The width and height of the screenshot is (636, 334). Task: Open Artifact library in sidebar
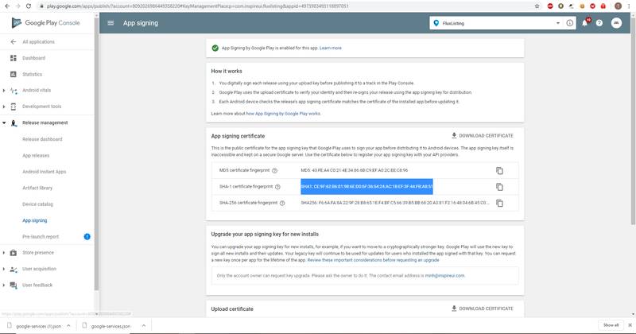pyautogui.click(x=37, y=188)
